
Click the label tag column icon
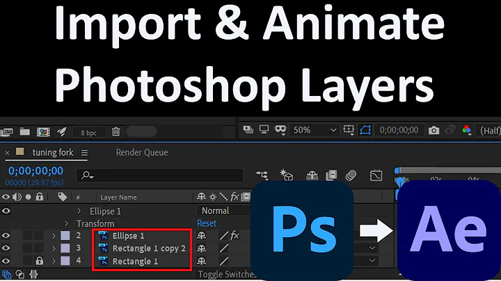tap(63, 197)
